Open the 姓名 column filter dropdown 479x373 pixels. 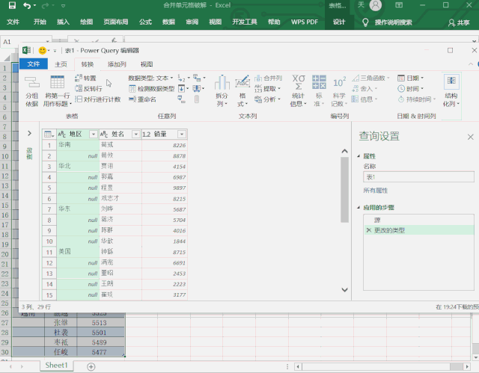pyautogui.click(x=136, y=135)
